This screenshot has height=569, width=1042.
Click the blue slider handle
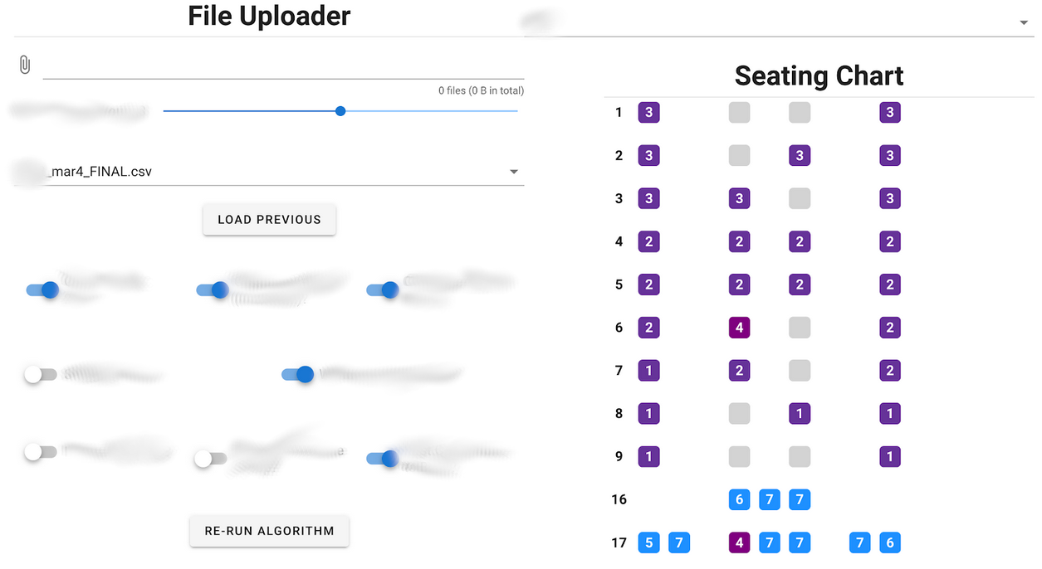coord(340,111)
